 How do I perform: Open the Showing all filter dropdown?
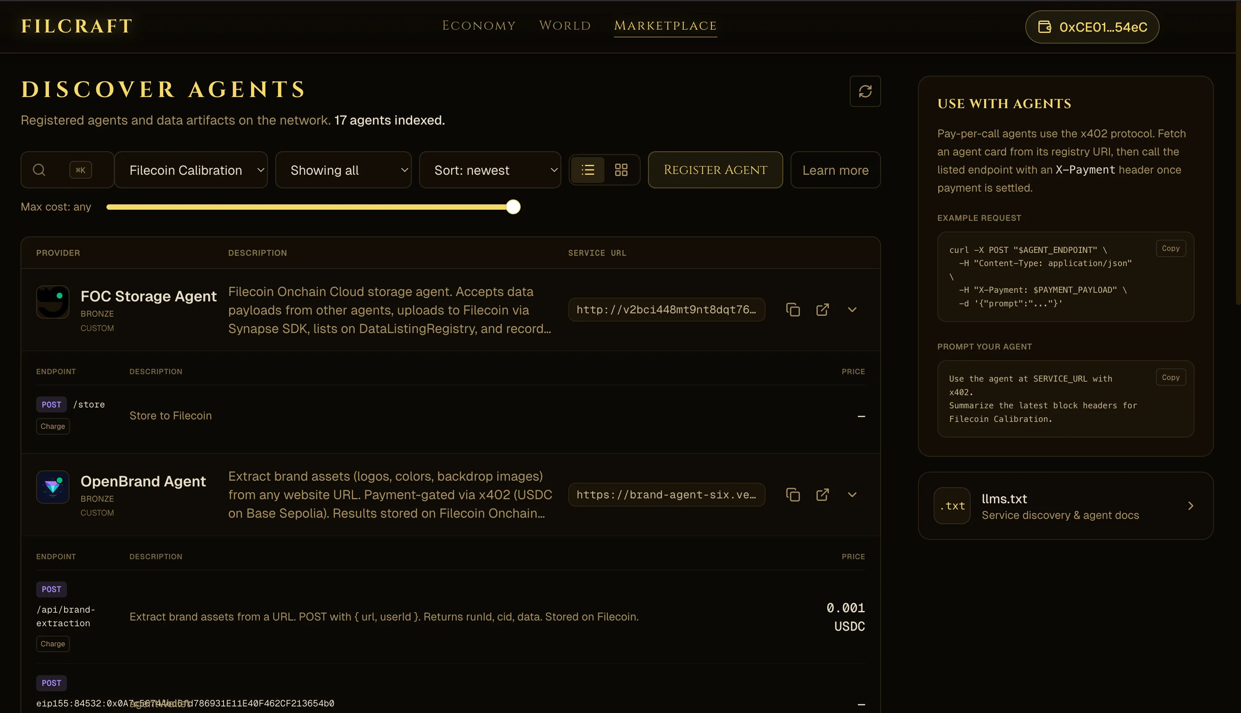coord(343,170)
